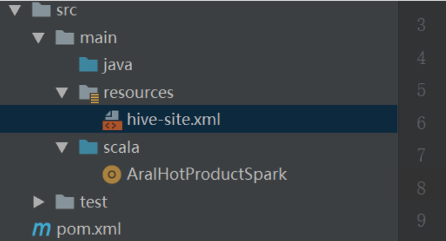This screenshot has height=241, width=446.
Task: Click the AralHotProductSpark Scala object icon
Action: pyautogui.click(x=112, y=174)
